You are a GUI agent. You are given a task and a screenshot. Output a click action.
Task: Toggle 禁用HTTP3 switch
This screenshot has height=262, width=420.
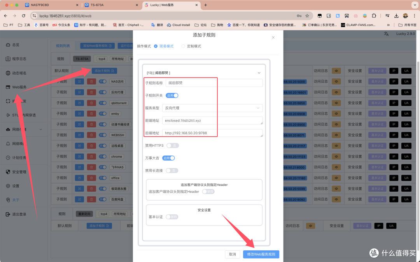pos(173,146)
